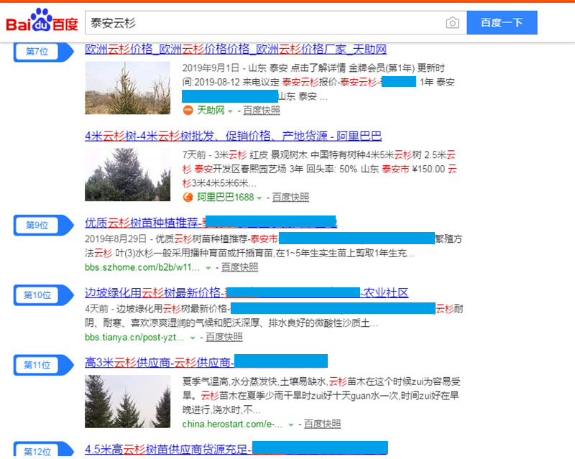Click the 第9位 rank badge

(43, 225)
